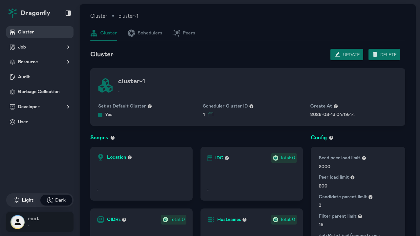Expand the Developer submenu chevron
Image resolution: width=420 pixels, height=236 pixels.
click(x=68, y=107)
